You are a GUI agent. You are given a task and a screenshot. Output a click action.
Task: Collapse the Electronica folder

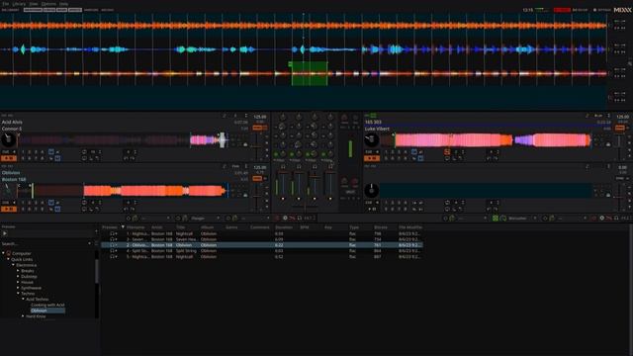point(13,265)
